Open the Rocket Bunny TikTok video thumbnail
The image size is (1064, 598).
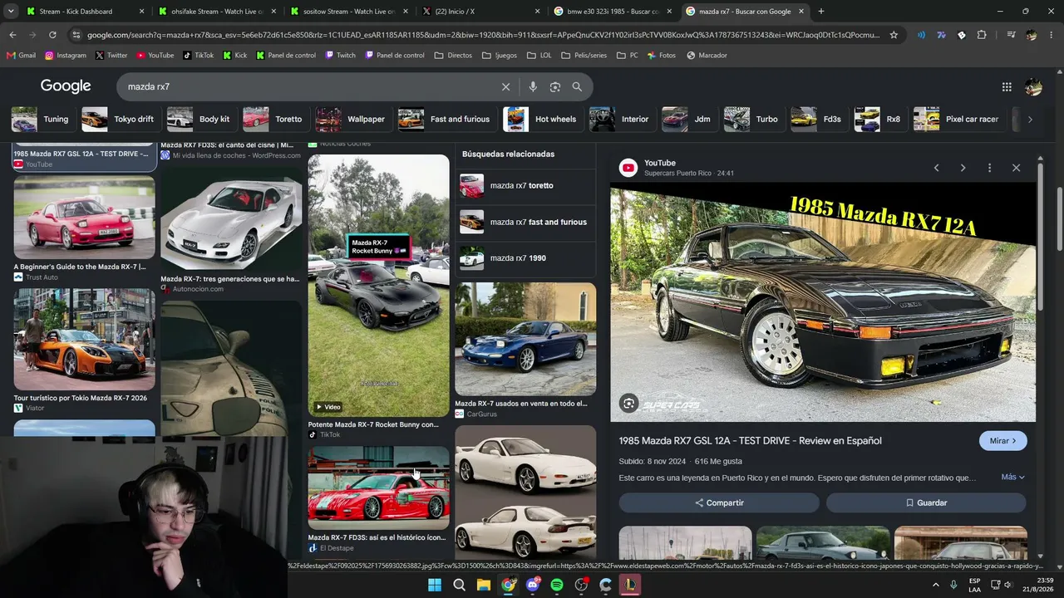click(x=378, y=285)
